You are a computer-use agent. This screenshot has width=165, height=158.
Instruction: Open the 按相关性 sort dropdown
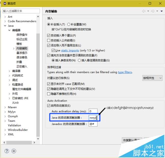[152, 78]
